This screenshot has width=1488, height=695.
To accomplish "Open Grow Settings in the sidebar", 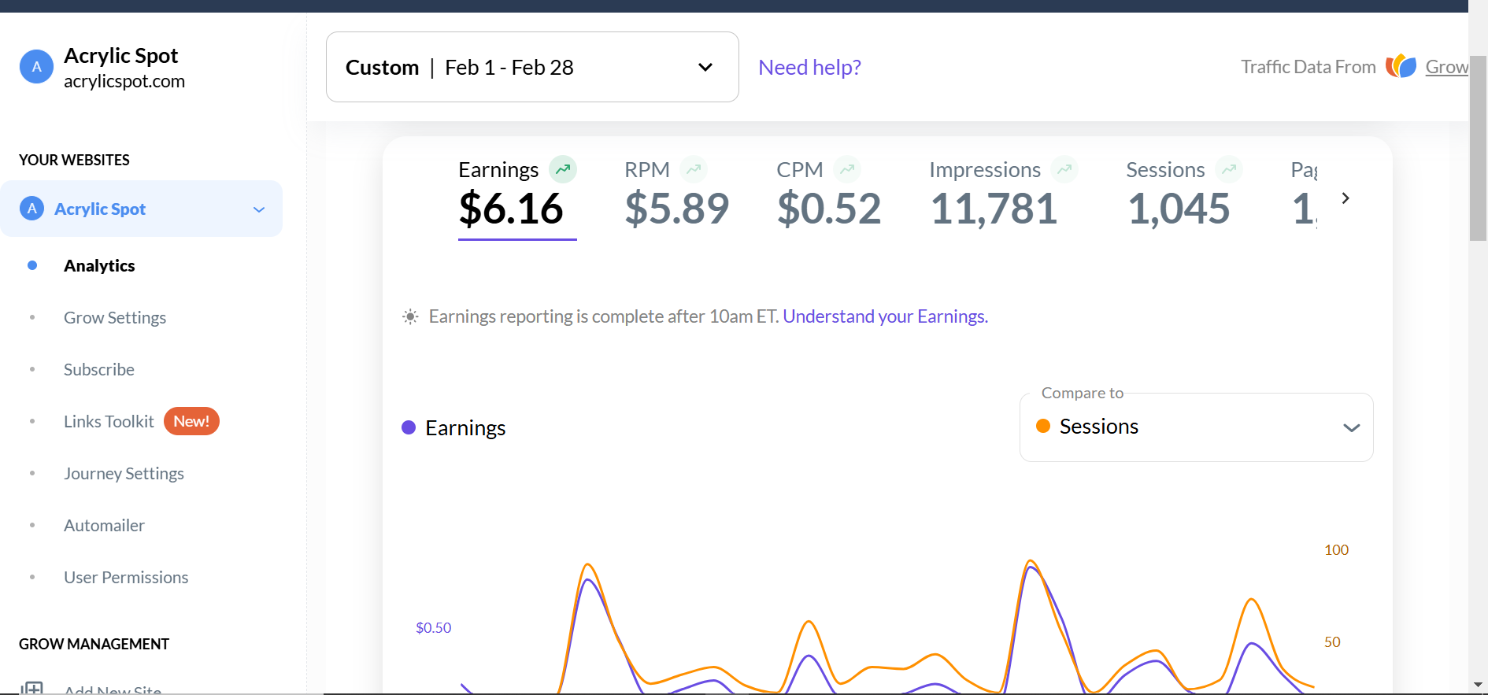I will point(115,318).
